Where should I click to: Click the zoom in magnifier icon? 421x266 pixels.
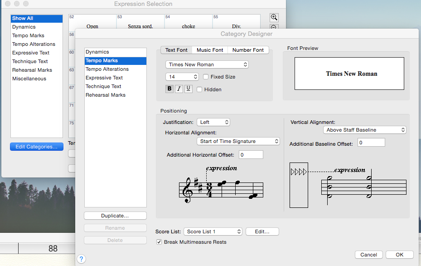tap(274, 18)
